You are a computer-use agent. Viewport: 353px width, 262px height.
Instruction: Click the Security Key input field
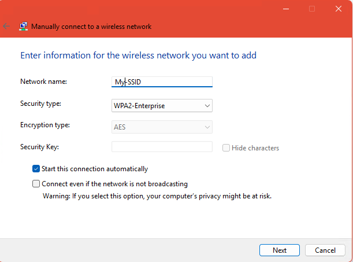pos(162,147)
